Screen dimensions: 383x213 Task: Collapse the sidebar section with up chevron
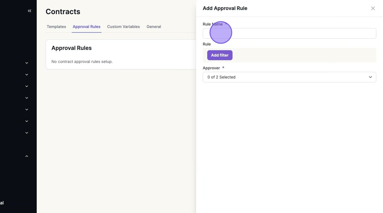27,156
